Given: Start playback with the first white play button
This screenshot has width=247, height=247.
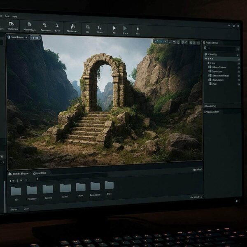Looking at the screenshot, I should [x=114, y=28].
